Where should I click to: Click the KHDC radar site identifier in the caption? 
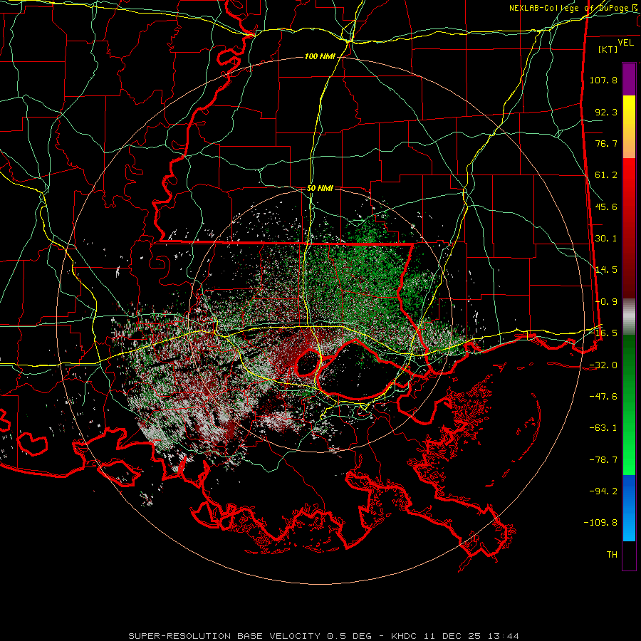pos(404,636)
